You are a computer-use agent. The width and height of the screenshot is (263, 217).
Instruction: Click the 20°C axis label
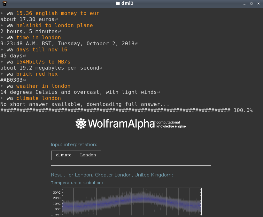(x=57, y=198)
